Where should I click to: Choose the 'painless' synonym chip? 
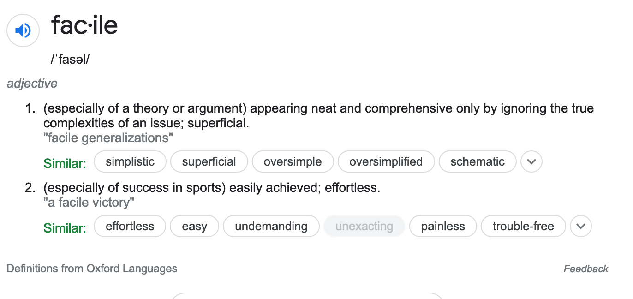pos(442,227)
